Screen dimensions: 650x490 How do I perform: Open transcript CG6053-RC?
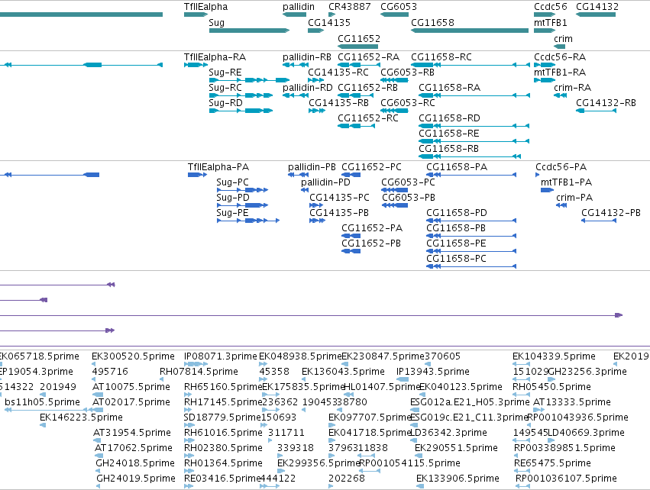408,103
